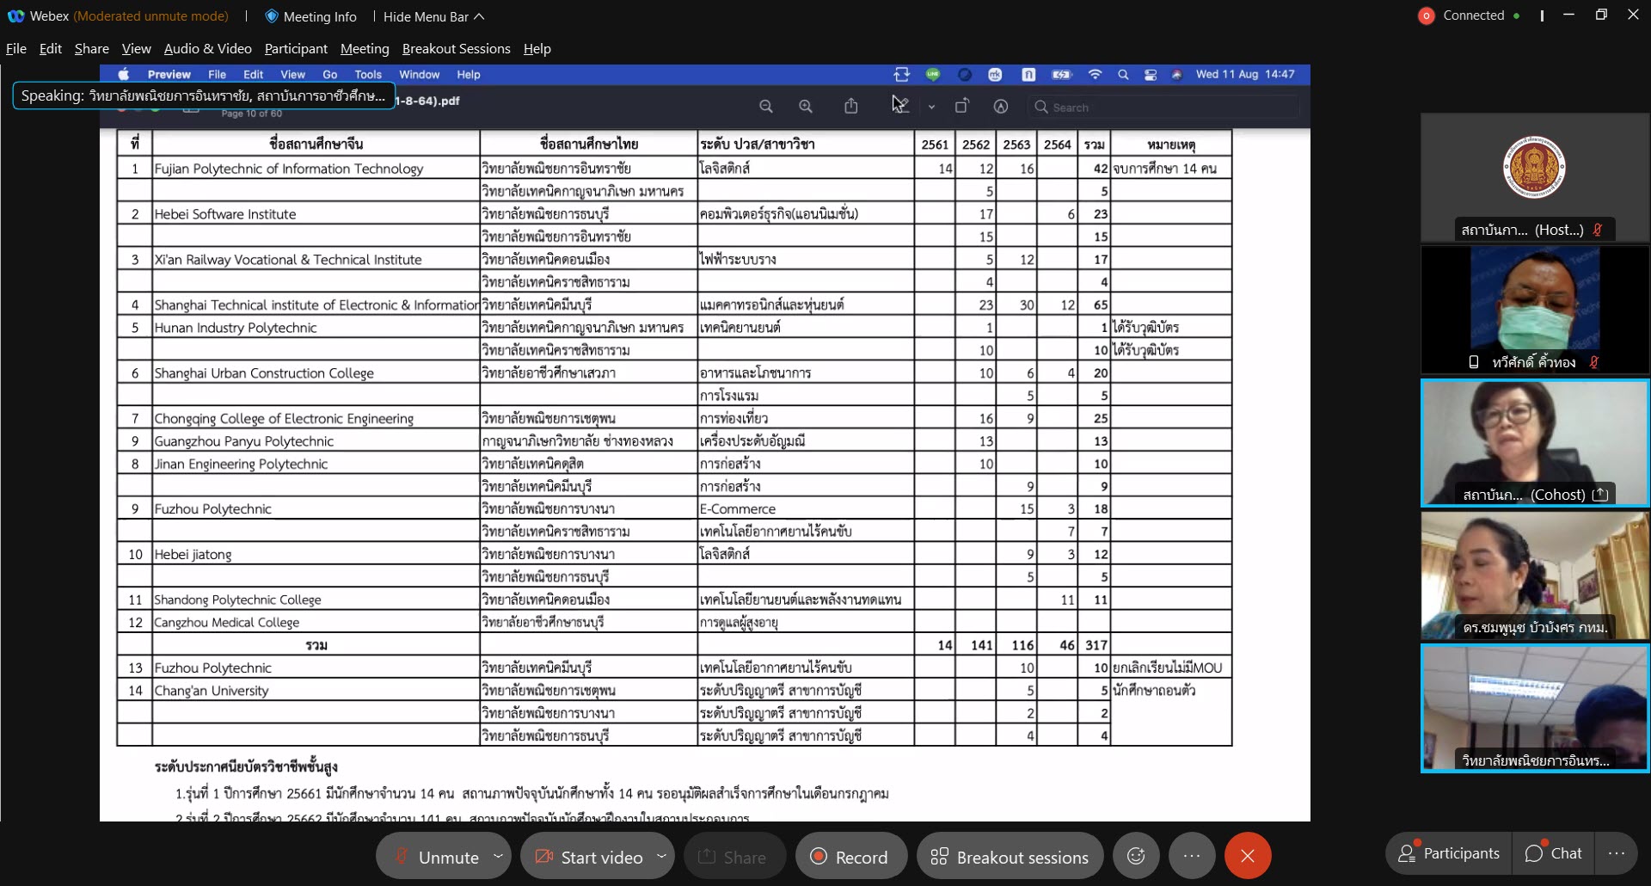The height and width of the screenshot is (886, 1651).
Task: Open the Go menu in Preview
Action: coord(330,75)
